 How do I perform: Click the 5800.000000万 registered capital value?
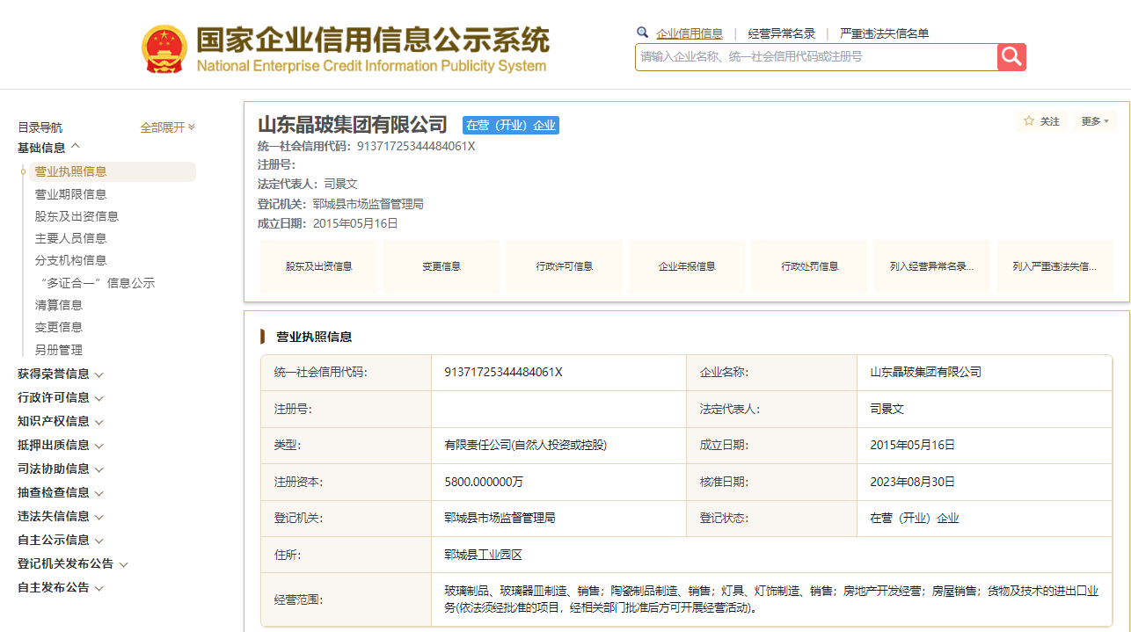[x=485, y=482]
